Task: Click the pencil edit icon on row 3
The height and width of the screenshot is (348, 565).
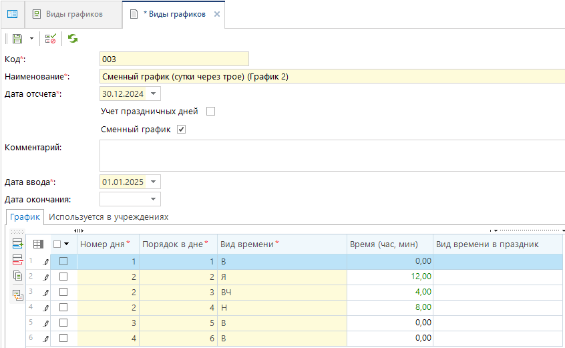Action: pyautogui.click(x=46, y=292)
